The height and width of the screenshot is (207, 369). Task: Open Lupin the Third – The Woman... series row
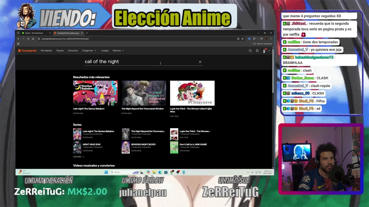click(192, 134)
